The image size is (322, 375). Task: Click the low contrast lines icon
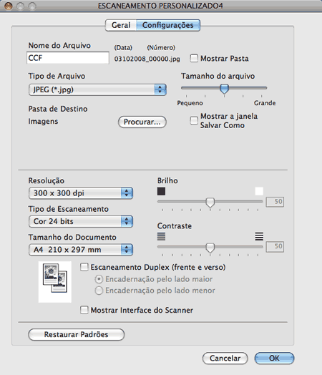point(161,237)
